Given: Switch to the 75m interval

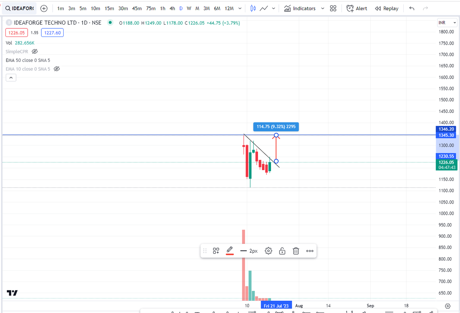Looking at the screenshot, I should pos(151,8).
